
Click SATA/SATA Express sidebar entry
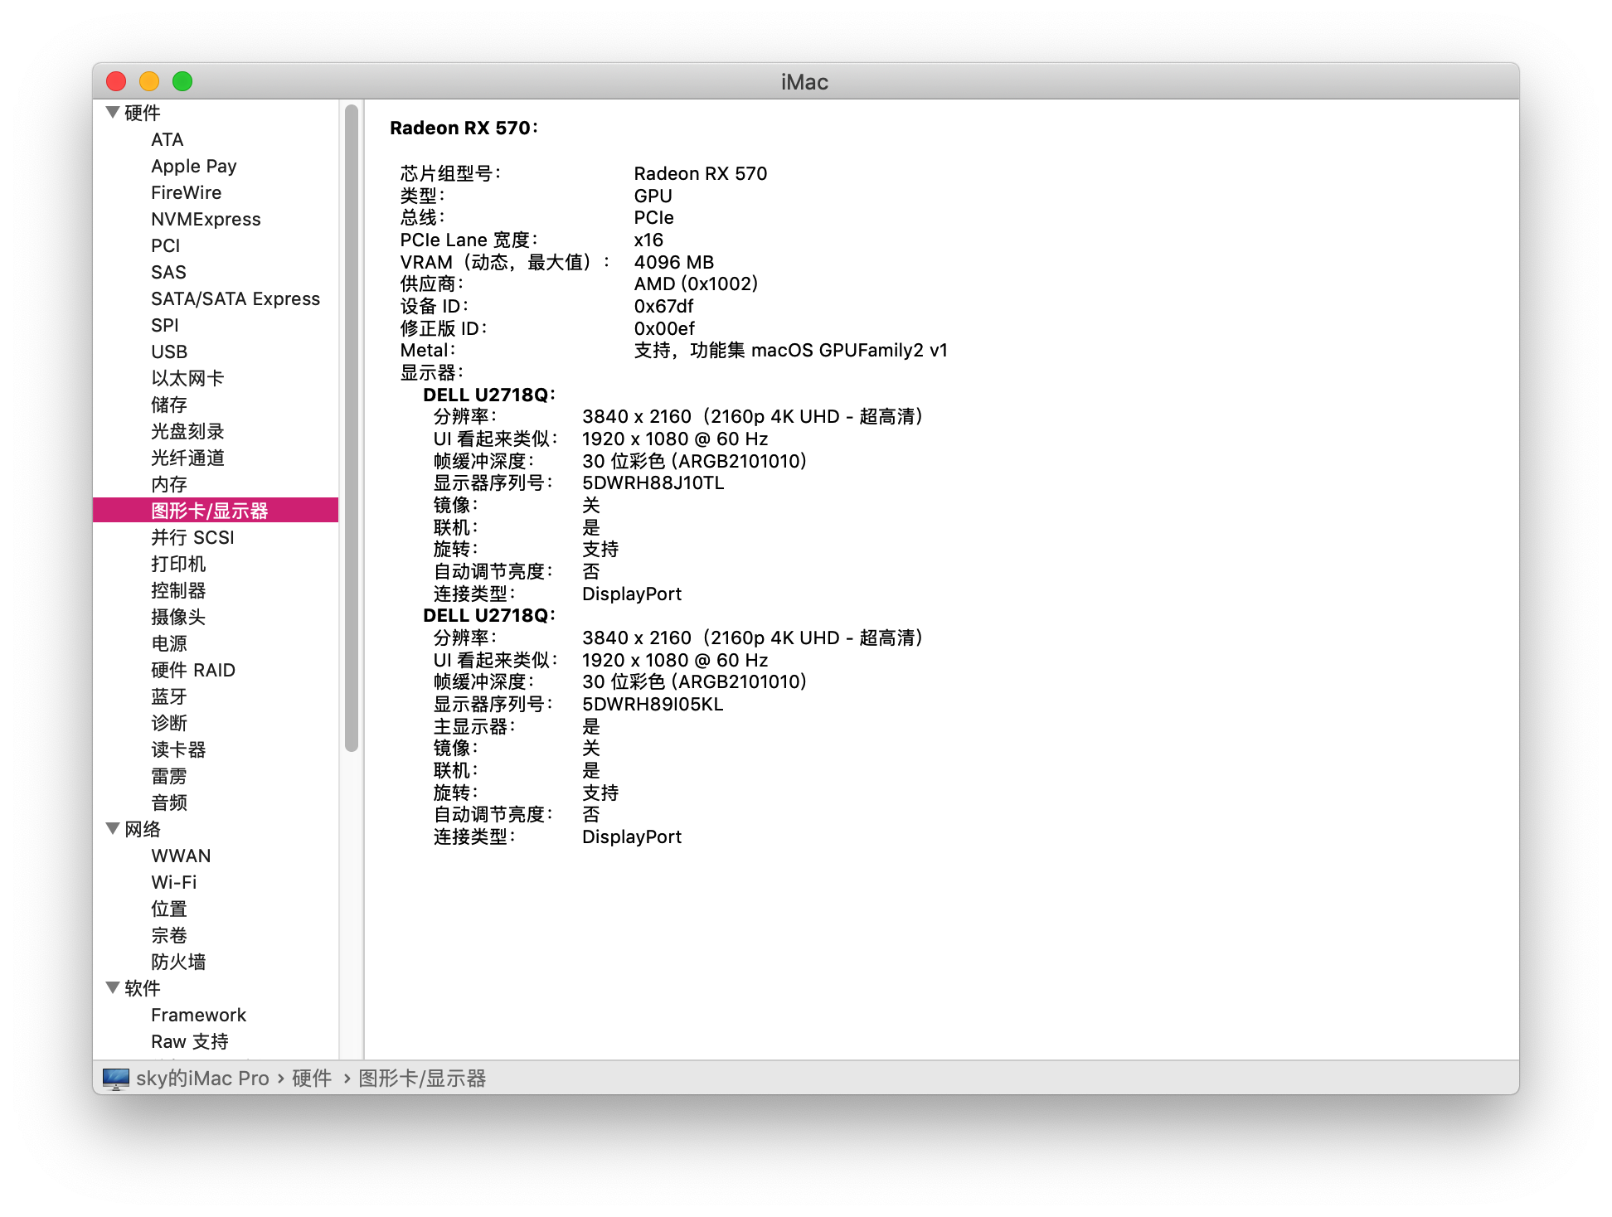[235, 298]
